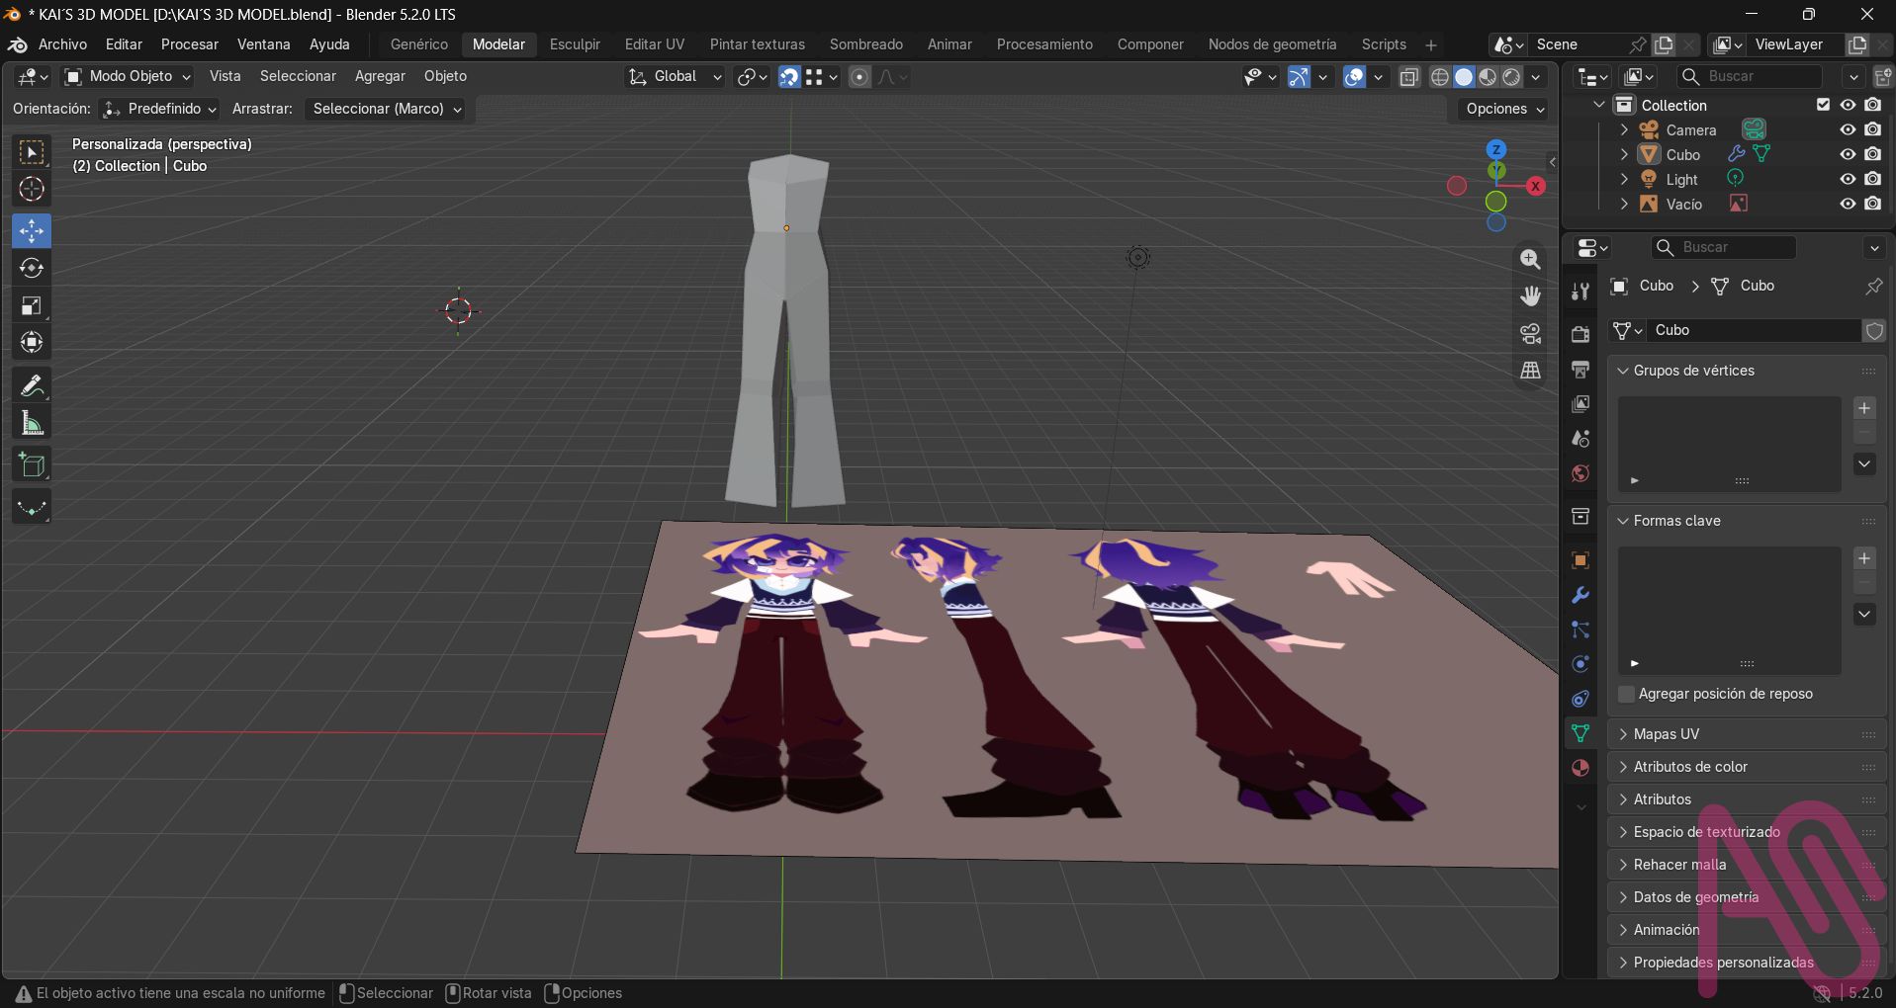Choose the Move tool in toolbar
This screenshot has width=1896, height=1008.
coord(32,230)
